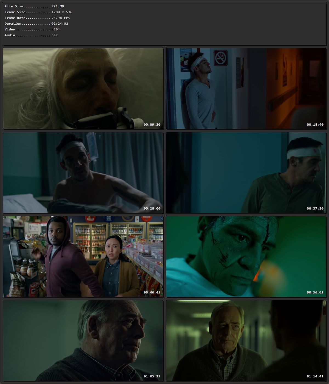Select the Frame Rate entry showing 23.98 FPS
The width and height of the screenshot is (329, 384).
[x=60, y=18]
